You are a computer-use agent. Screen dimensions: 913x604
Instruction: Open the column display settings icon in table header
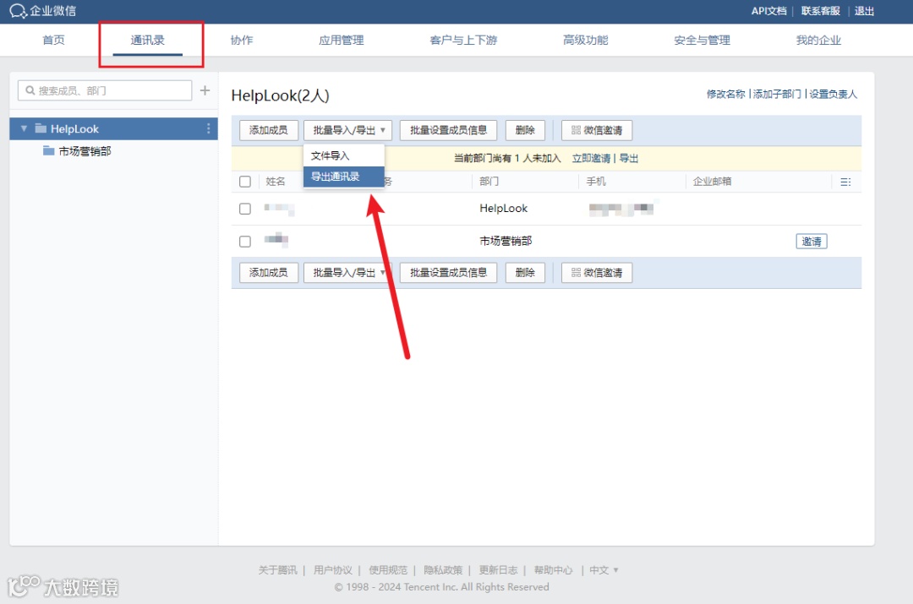point(845,181)
